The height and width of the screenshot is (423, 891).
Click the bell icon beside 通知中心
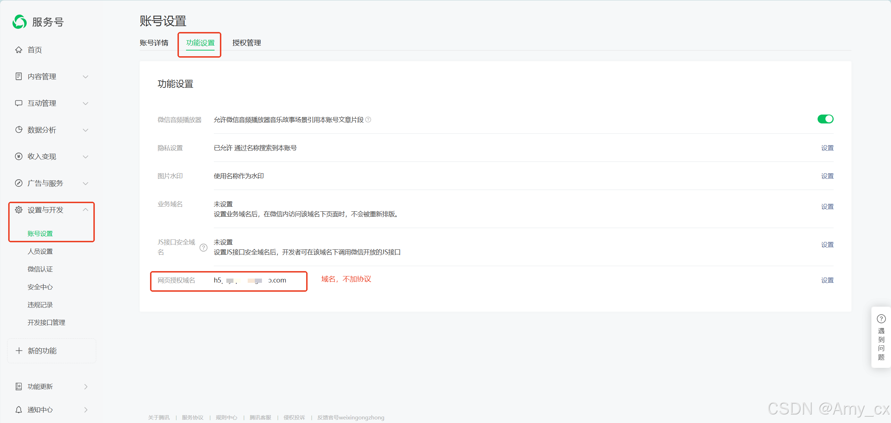19,410
